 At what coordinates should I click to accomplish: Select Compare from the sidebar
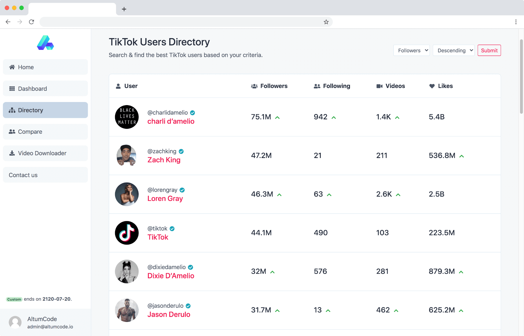tap(45, 132)
